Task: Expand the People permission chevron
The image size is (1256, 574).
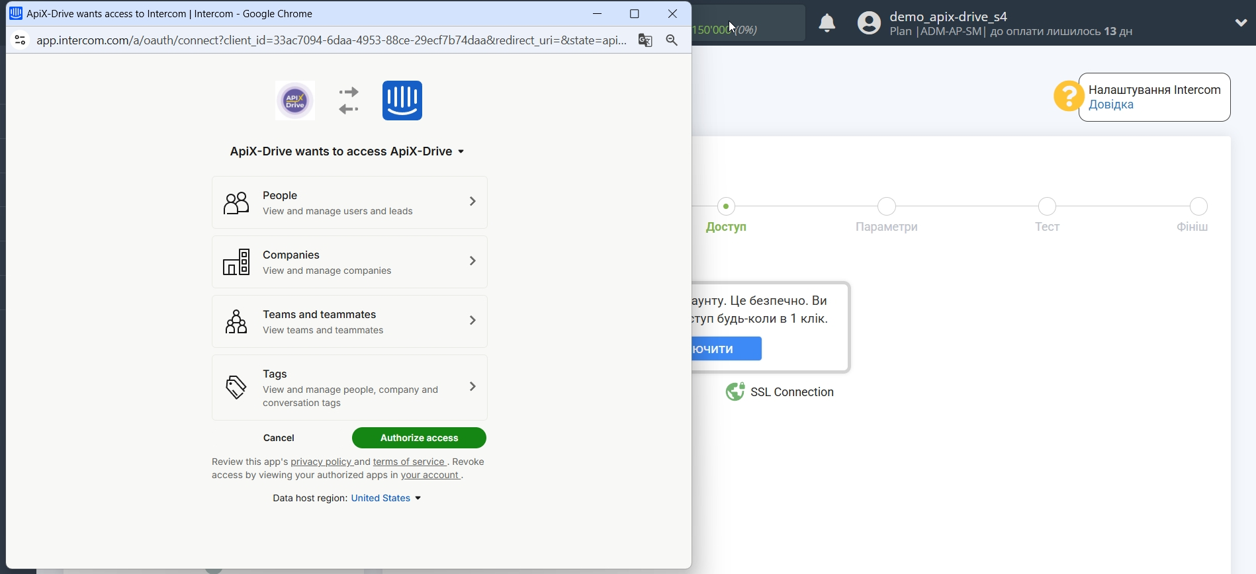Action: point(472,202)
